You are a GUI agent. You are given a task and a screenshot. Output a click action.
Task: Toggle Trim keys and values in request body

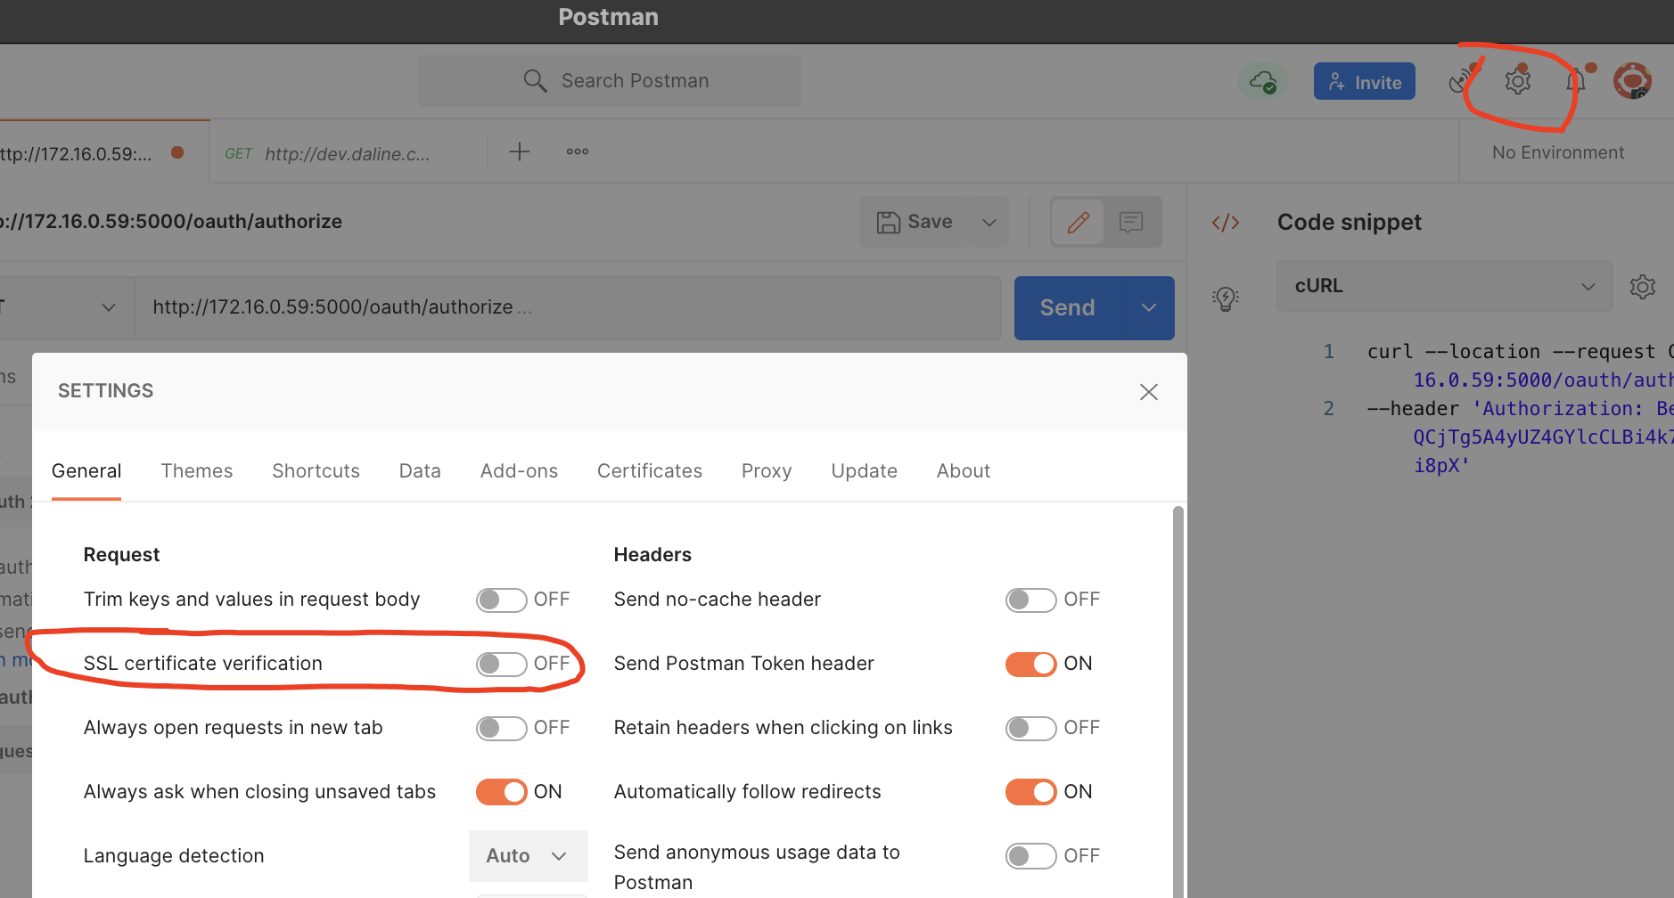click(x=501, y=600)
